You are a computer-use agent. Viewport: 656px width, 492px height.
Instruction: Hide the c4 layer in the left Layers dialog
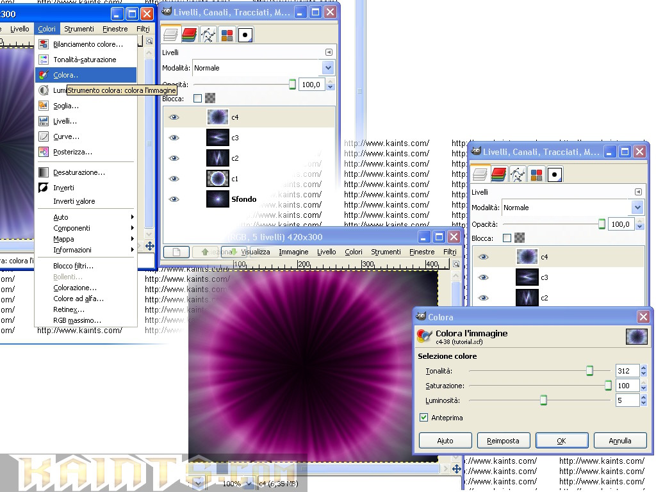pos(174,117)
